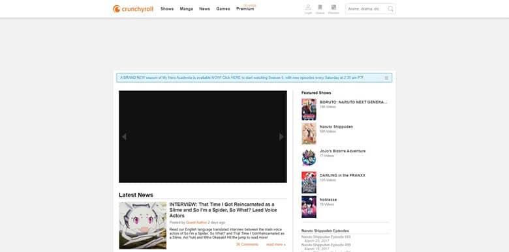Open the Login user icon
The height and width of the screenshot is (252, 509).
(x=308, y=9)
